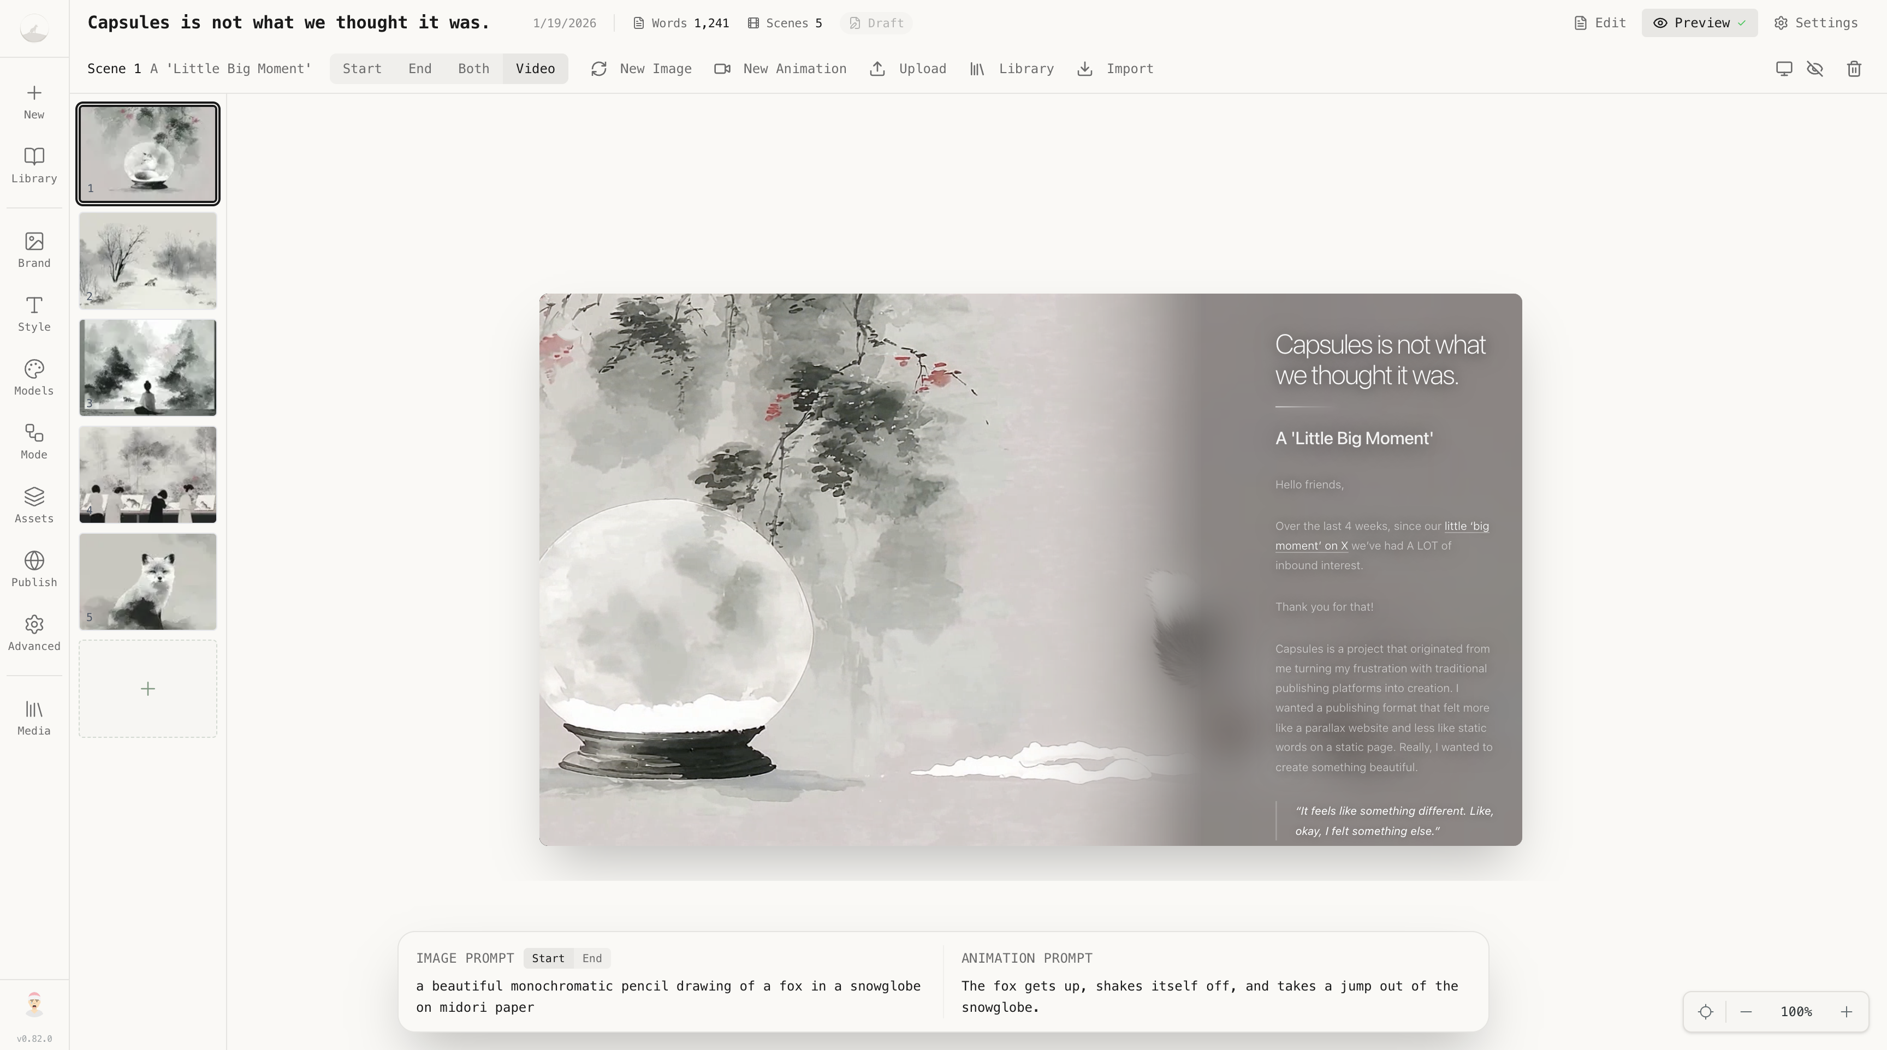Create a new animation with the camera icon
1887x1050 pixels.
pyautogui.click(x=723, y=68)
